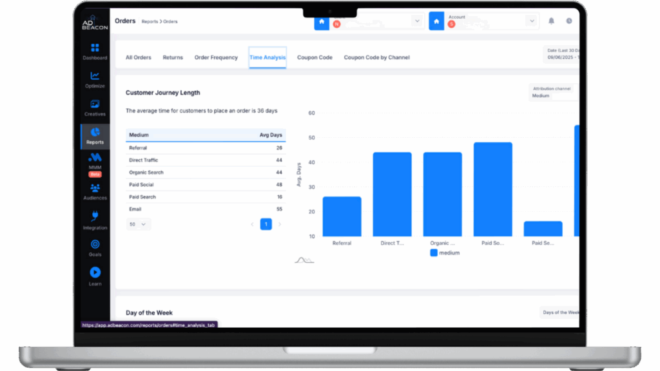This screenshot has width=660, height=371.
Task: Open Dashboard from the sidebar
Action: click(95, 48)
